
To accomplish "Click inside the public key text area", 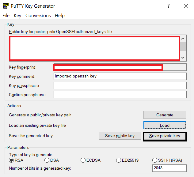I will coord(95,48).
